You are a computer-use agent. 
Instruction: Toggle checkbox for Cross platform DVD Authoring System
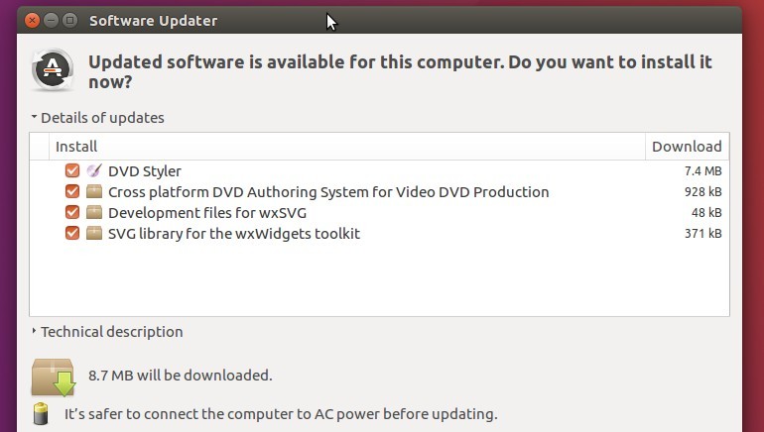tap(72, 191)
